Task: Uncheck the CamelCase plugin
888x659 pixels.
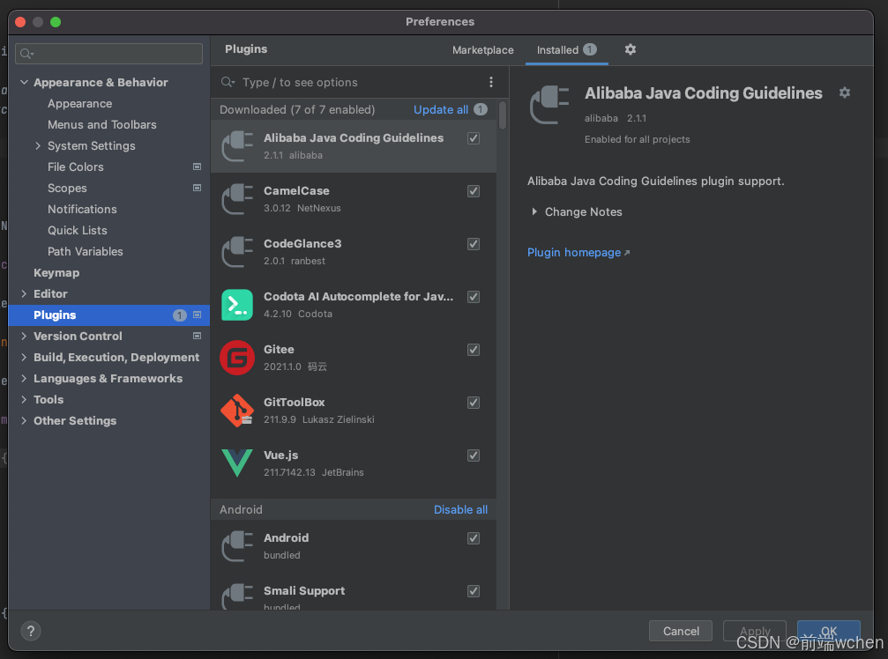Action: point(474,191)
